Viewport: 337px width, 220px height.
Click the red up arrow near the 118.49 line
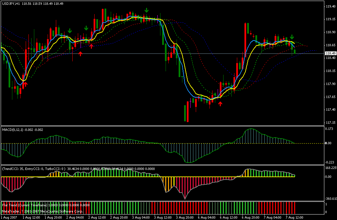pos(80,54)
